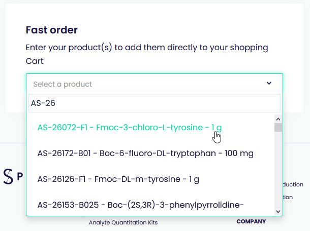Click the letter P beside the S logo
Viewport: 310px width, 231px height.
[20, 176]
